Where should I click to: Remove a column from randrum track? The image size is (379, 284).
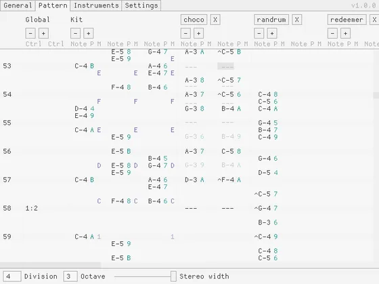pos(259,33)
